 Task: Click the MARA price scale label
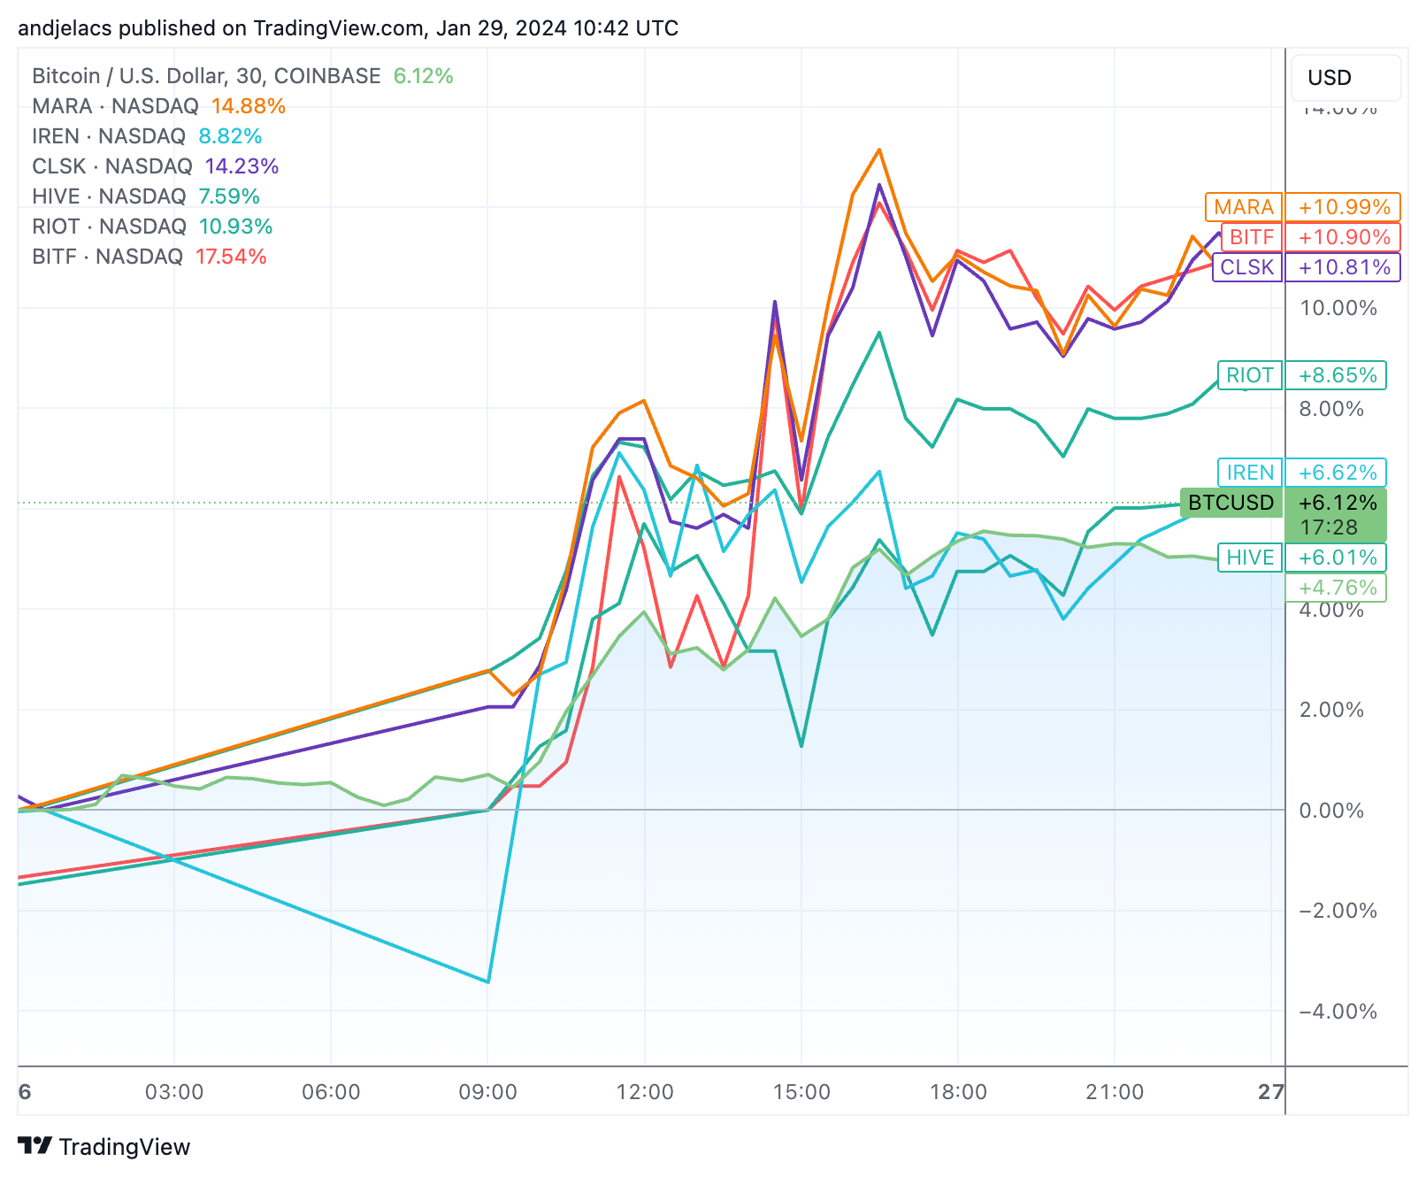pos(1244,207)
